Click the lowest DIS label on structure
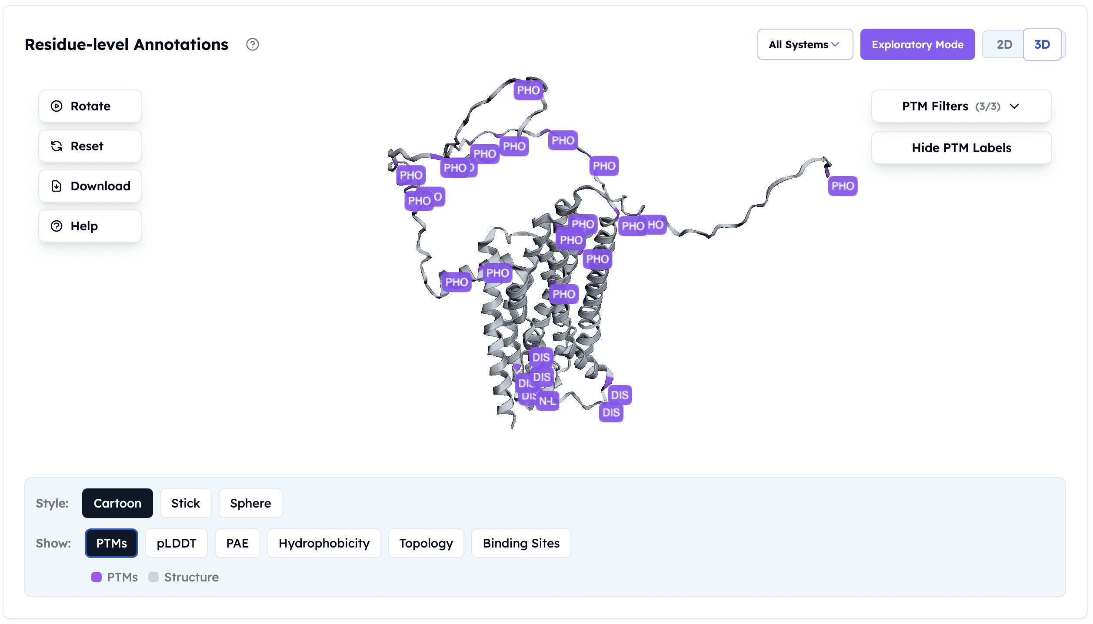1093x624 pixels. pyautogui.click(x=611, y=412)
